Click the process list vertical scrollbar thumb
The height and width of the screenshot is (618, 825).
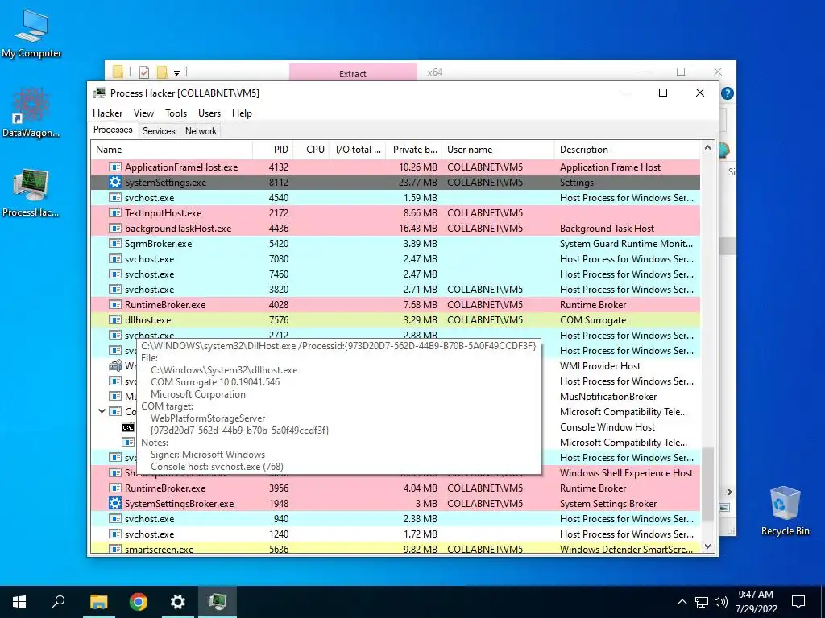707,484
